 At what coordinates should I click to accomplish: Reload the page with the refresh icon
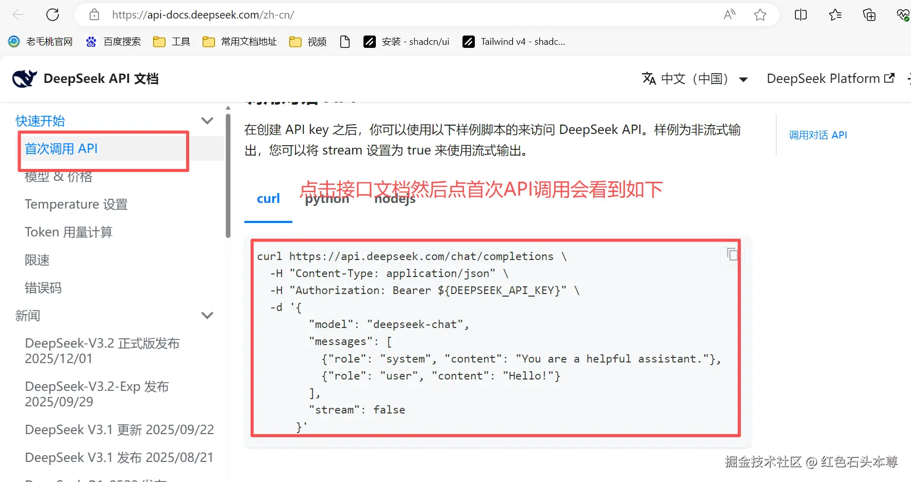pos(53,14)
